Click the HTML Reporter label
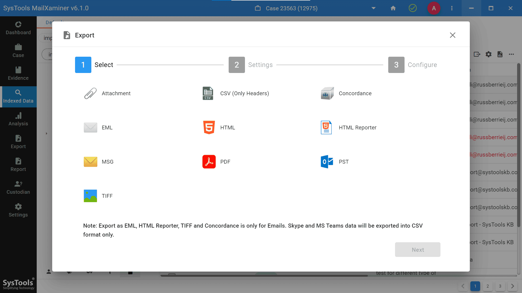This screenshot has height=293, width=522. click(358, 128)
